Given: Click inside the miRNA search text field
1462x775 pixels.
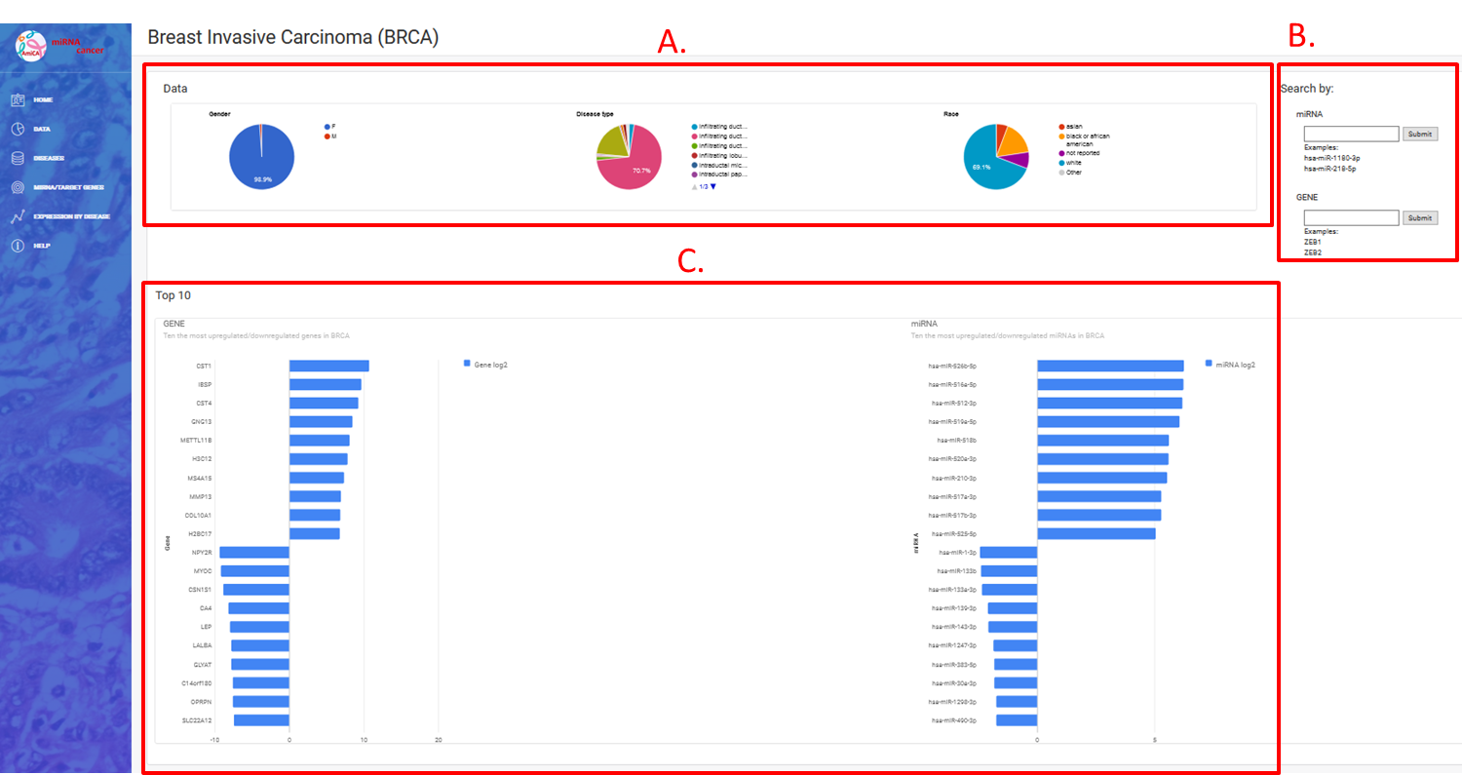Looking at the screenshot, I should point(1351,134).
